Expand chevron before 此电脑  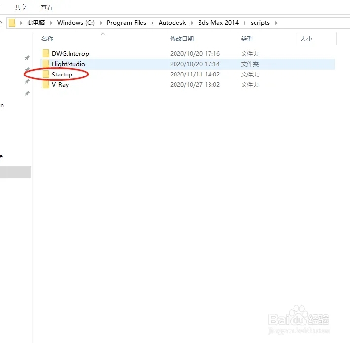tap(21, 23)
